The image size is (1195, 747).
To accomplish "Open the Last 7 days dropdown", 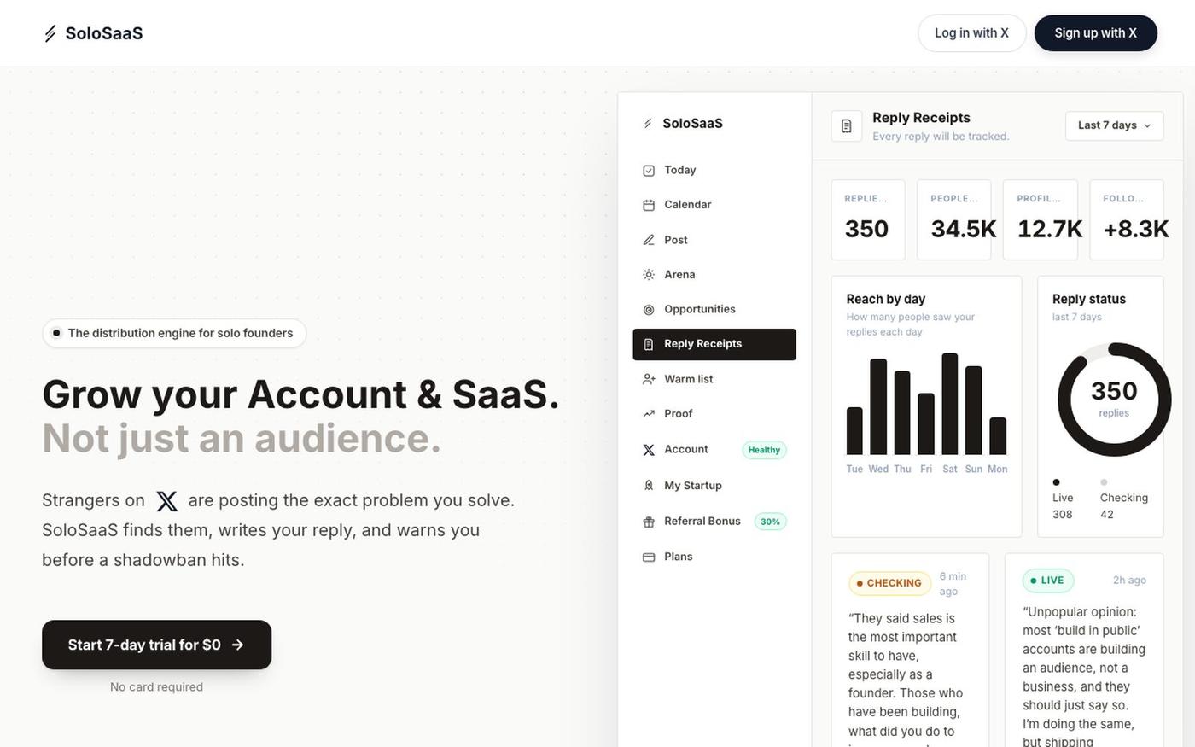I will tap(1114, 125).
